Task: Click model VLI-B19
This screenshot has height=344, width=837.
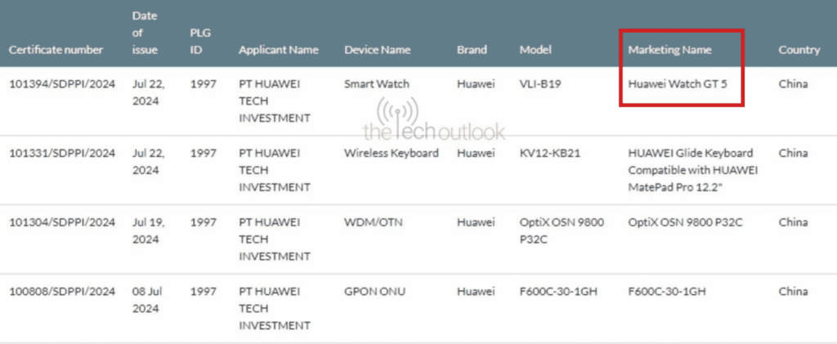Action: [x=540, y=83]
